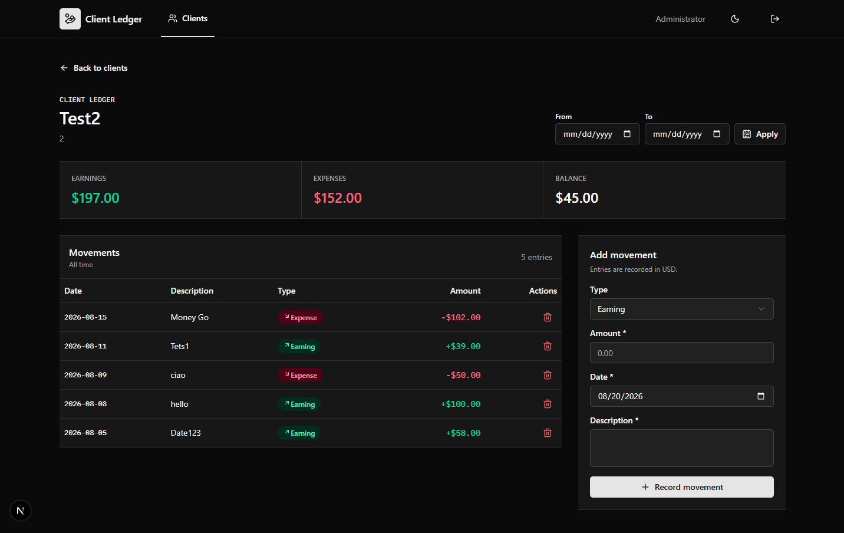
Task: Click the logout icon in header
Action: [775, 19]
